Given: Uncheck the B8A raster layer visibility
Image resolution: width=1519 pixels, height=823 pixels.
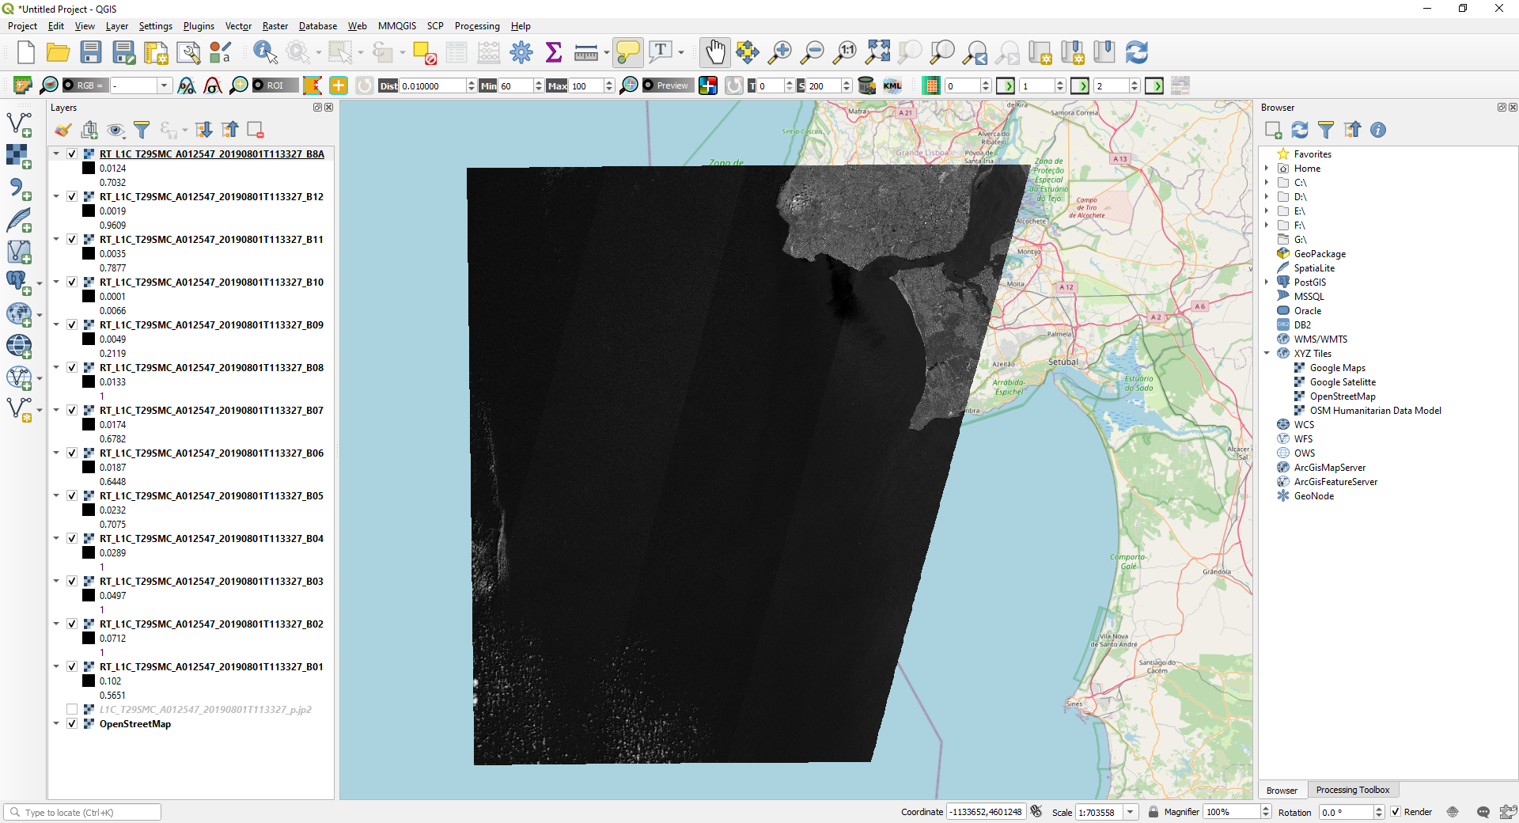Looking at the screenshot, I should pyautogui.click(x=72, y=154).
